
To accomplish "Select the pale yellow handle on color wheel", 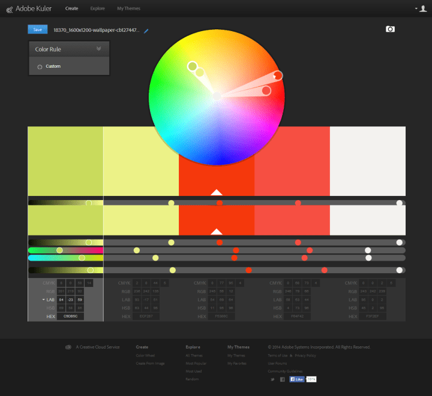I will pyautogui.click(x=199, y=72).
